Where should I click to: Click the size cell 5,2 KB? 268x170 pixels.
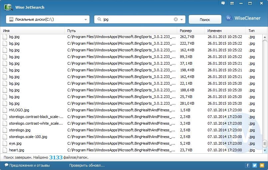pyautogui.click(x=185, y=143)
